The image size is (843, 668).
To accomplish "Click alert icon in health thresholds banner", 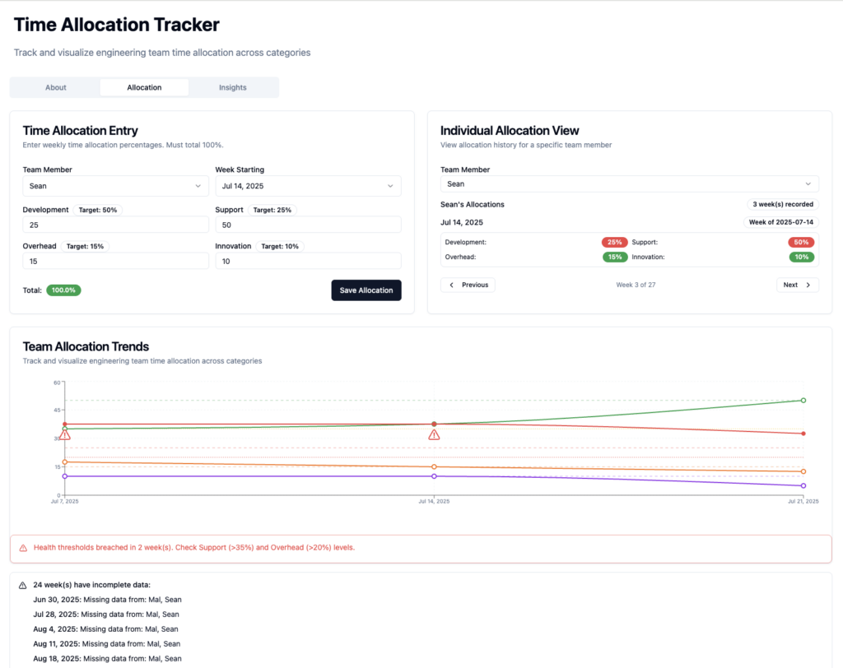I will (x=23, y=548).
